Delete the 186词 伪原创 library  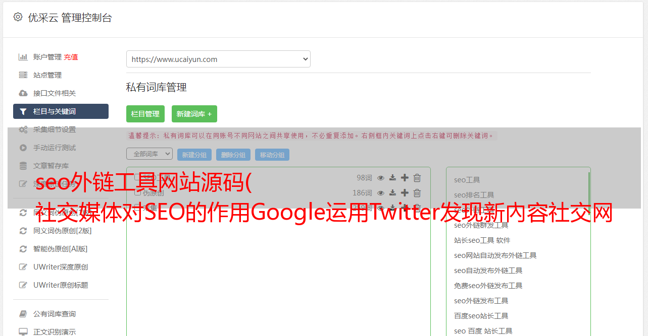click(x=417, y=193)
